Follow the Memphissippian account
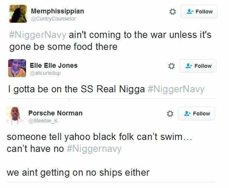This screenshot has width=229, height=188. pos(199,12)
